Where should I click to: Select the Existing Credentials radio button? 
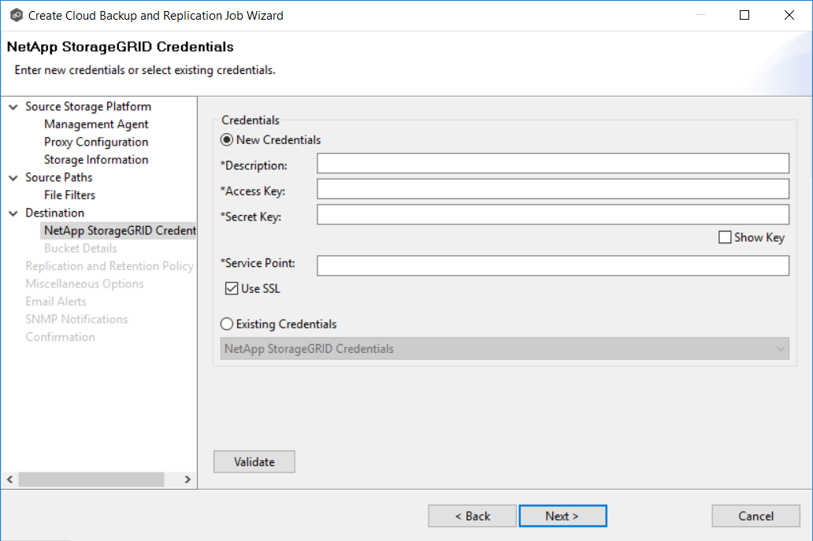pos(227,324)
